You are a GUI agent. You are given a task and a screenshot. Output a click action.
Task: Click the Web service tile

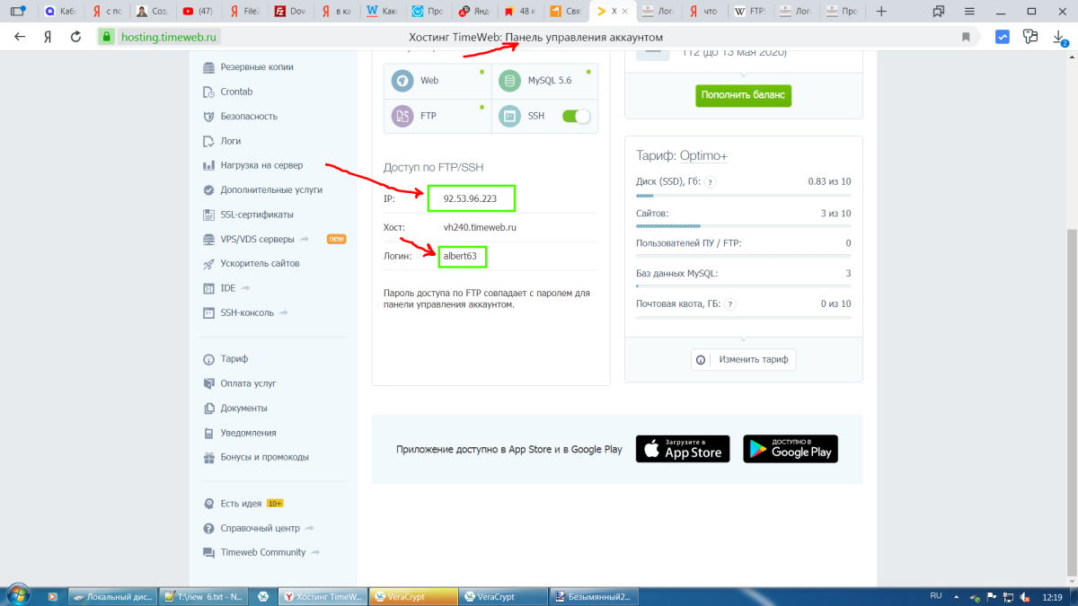[437, 81]
